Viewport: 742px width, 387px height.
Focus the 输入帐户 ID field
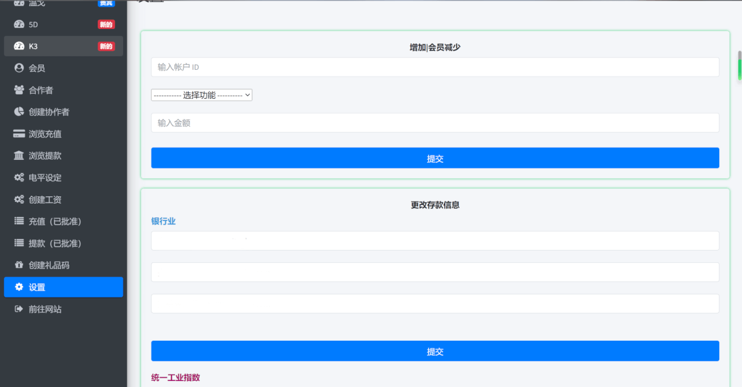(x=435, y=67)
